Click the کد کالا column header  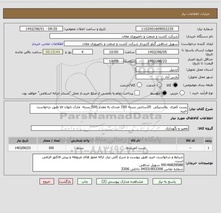190,141
